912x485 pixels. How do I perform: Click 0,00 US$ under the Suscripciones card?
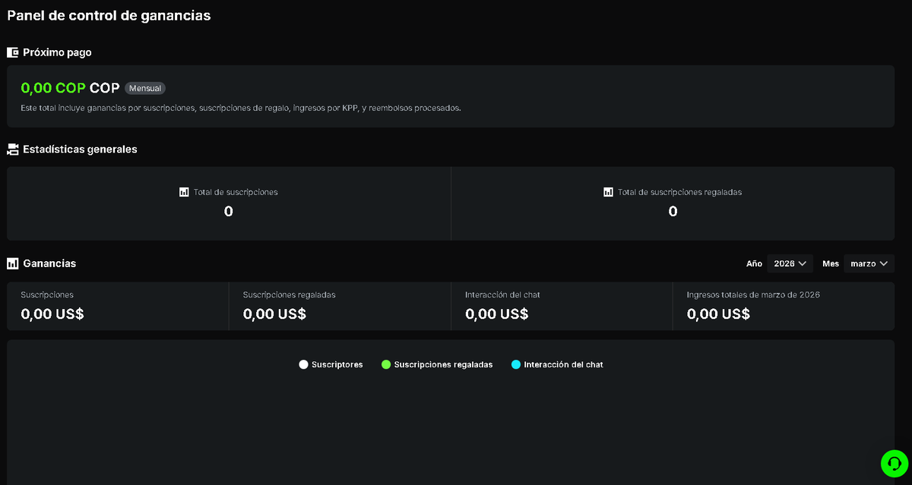(52, 313)
